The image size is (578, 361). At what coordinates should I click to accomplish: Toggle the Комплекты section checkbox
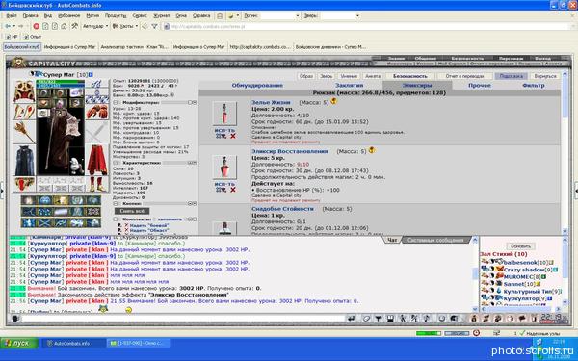[x=116, y=219]
